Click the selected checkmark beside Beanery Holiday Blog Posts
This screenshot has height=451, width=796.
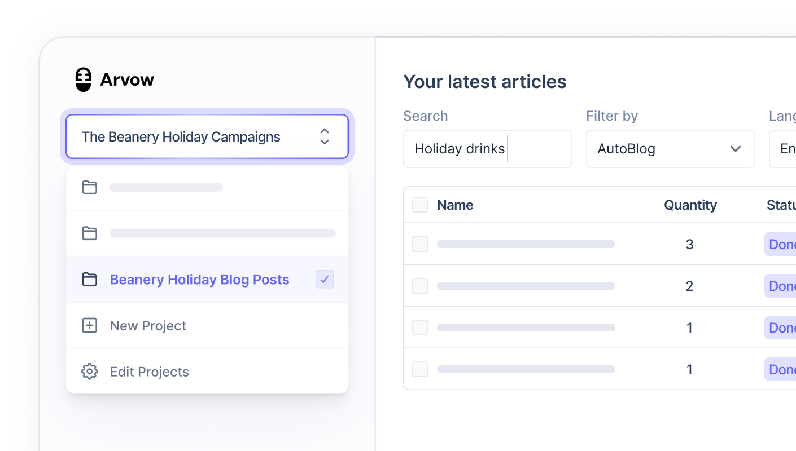(x=325, y=279)
